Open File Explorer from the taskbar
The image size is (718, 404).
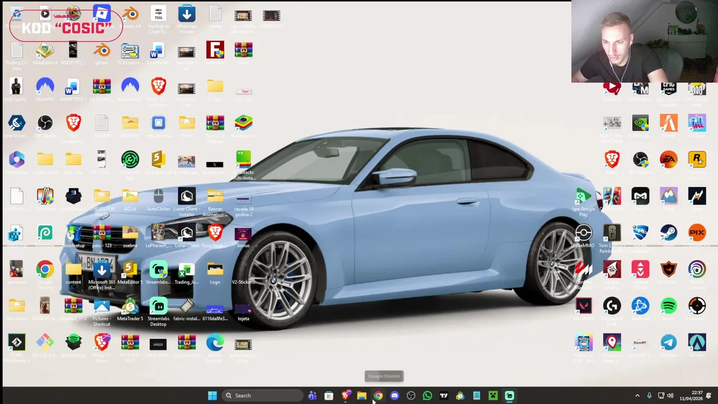pos(362,396)
